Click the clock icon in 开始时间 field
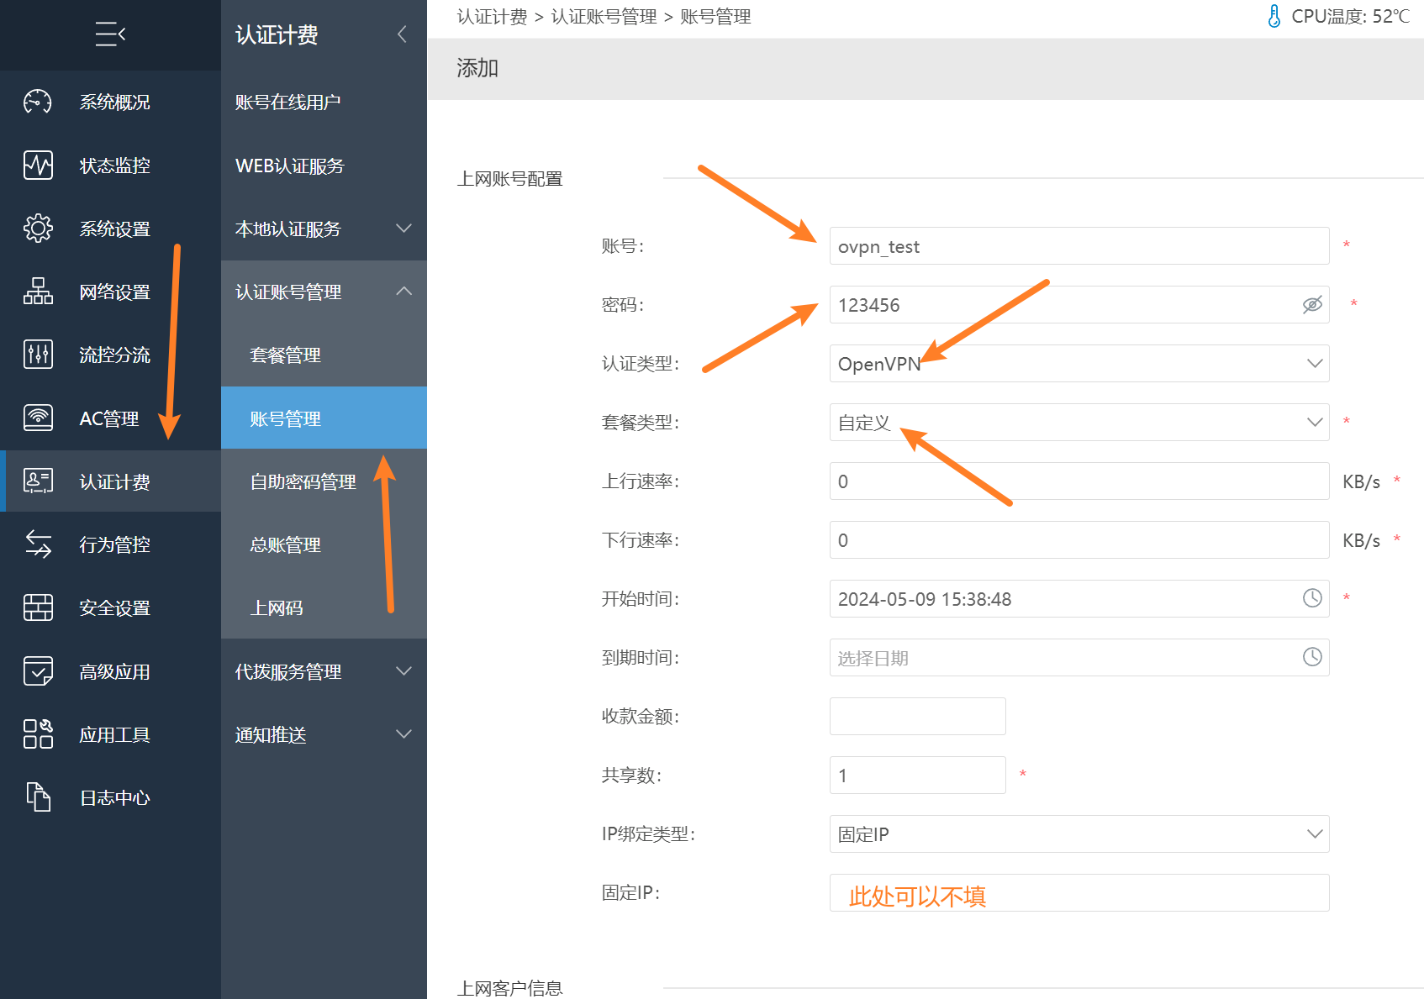Image resolution: width=1424 pixels, height=999 pixels. (1312, 598)
